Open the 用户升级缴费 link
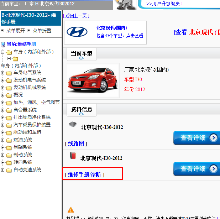 [x=163, y=4]
